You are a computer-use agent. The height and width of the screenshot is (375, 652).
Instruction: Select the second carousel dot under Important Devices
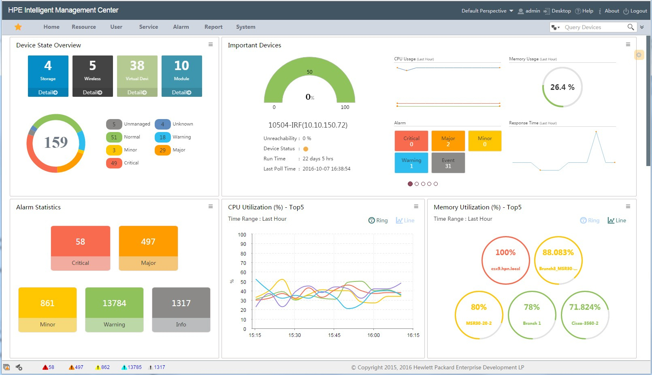417,184
